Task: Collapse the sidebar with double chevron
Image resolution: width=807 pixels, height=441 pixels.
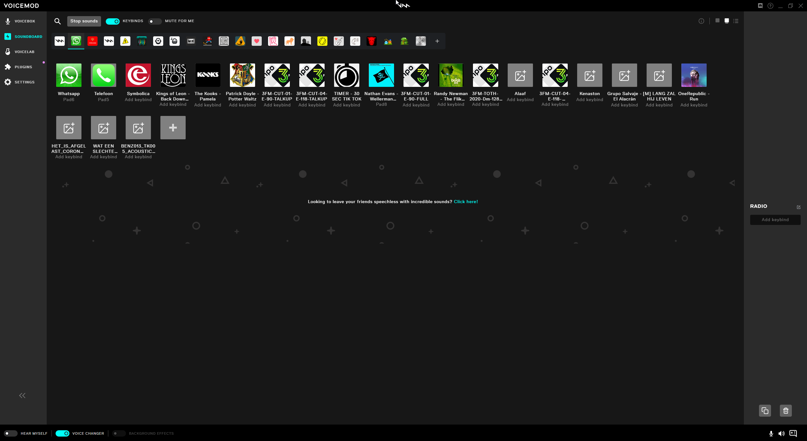Action: click(x=22, y=396)
